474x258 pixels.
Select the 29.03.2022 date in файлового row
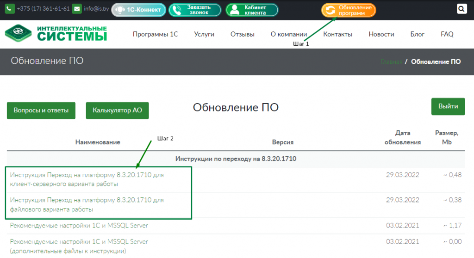pyautogui.click(x=403, y=200)
